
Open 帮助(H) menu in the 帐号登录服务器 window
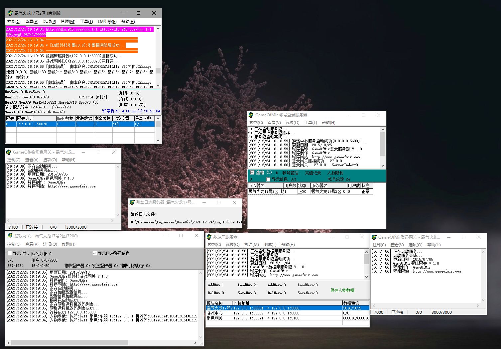(x=328, y=123)
